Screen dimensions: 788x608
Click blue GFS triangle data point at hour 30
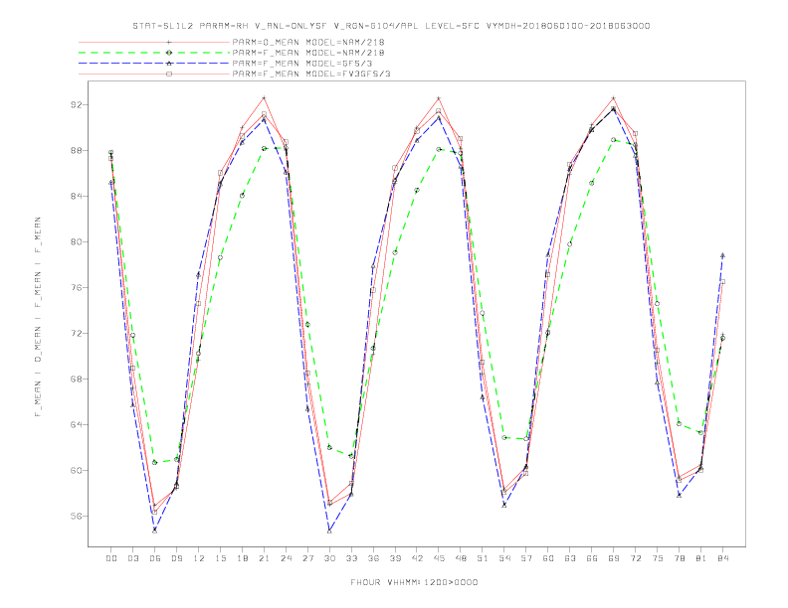(x=329, y=531)
